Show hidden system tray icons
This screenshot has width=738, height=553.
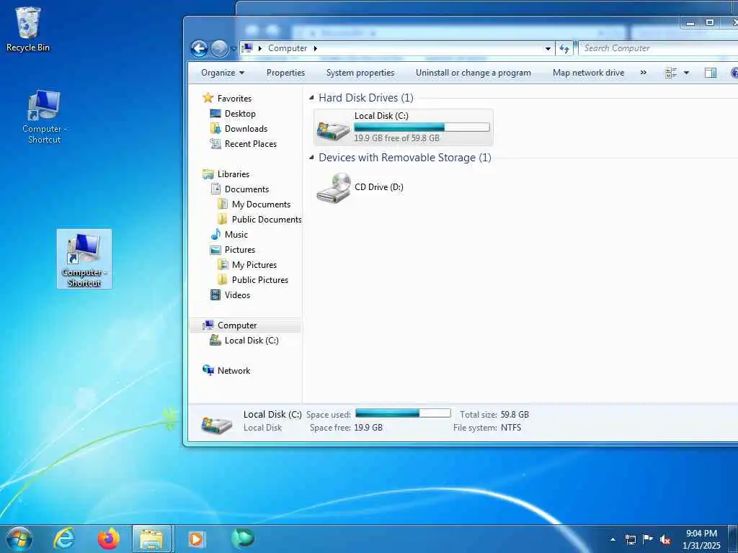613,539
